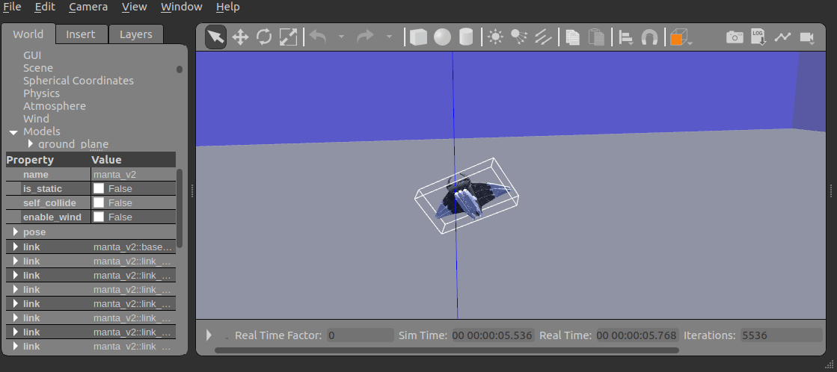The width and height of the screenshot is (837, 372).
Task: Select Atmosphere in the world tree
Action: [55, 106]
